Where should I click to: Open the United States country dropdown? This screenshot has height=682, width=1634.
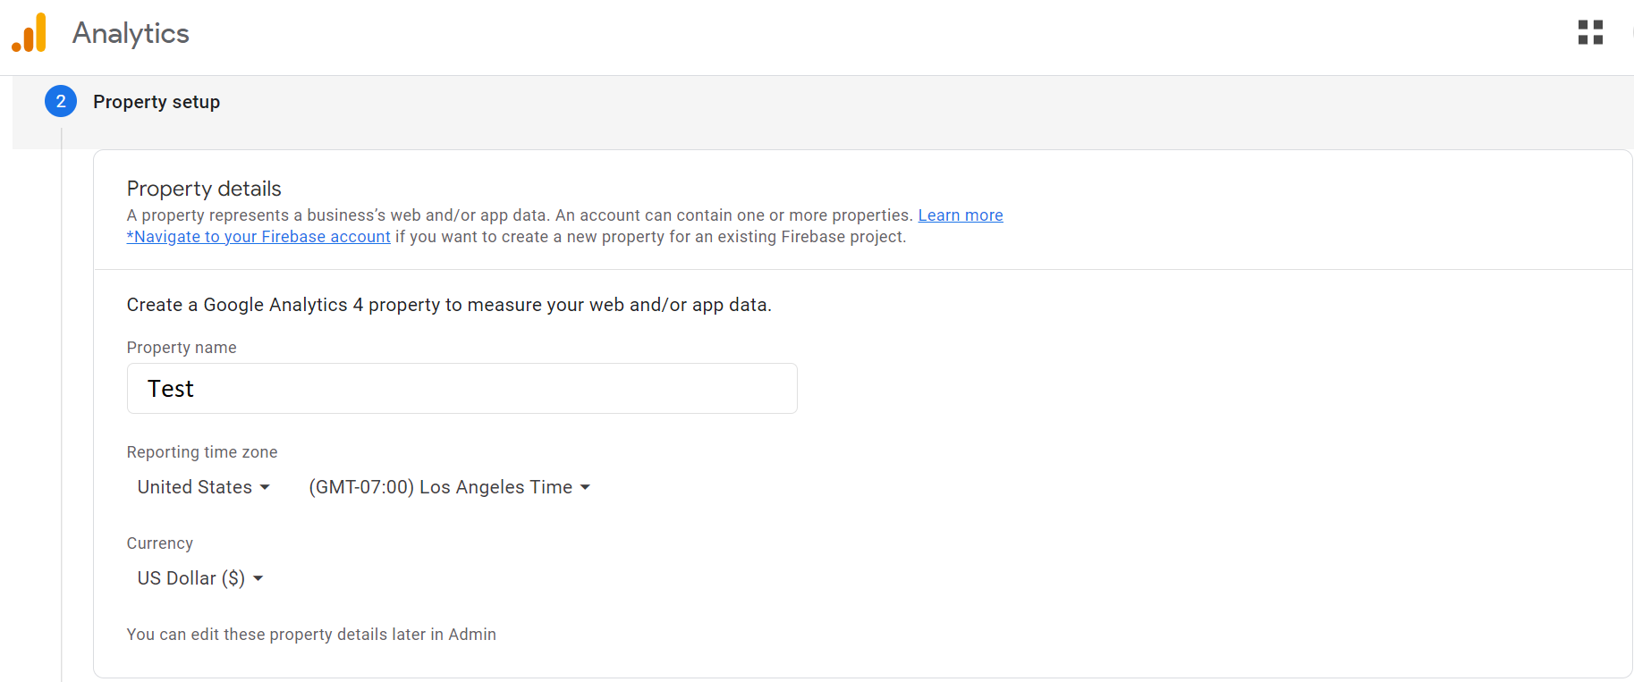pos(203,487)
